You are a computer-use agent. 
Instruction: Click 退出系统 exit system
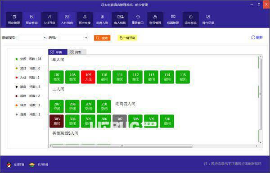coord(191,19)
